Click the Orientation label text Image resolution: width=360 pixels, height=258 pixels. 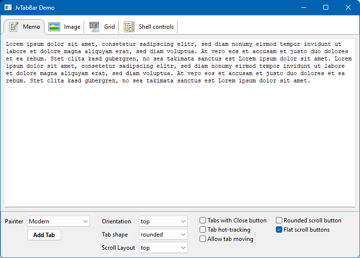click(116, 221)
